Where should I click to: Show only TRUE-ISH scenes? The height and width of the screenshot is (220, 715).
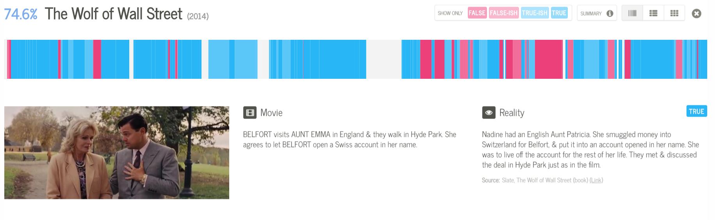click(535, 13)
